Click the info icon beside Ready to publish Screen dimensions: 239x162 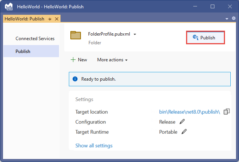tap(75, 79)
